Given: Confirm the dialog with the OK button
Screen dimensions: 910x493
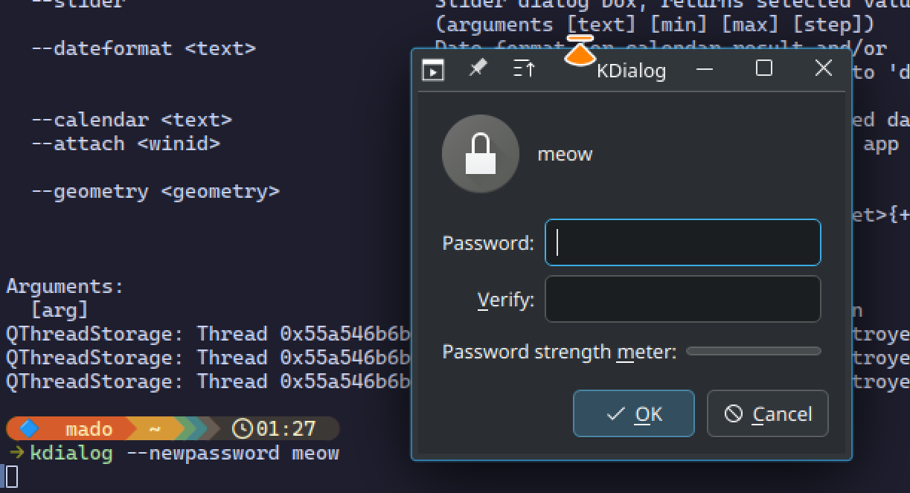Looking at the screenshot, I should [x=633, y=413].
